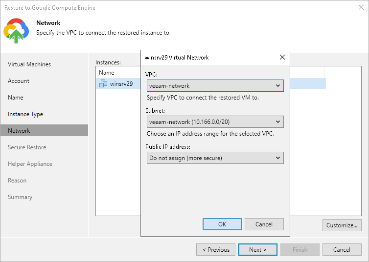This screenshot has height=262, width=369.
Task: Open the VPC dropdown list
Action: click(215, 85)
